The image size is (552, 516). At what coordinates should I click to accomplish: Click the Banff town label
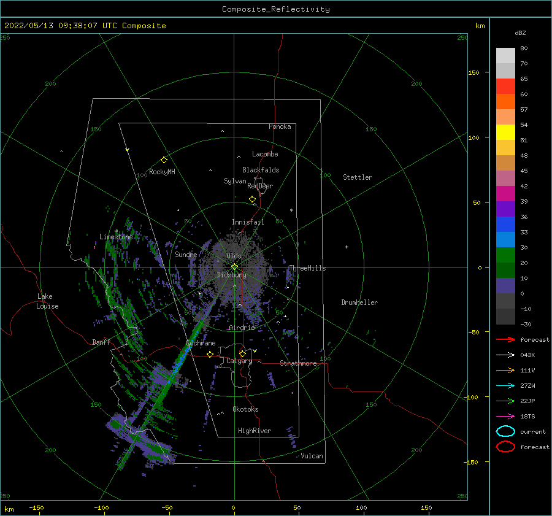[101, 342]
